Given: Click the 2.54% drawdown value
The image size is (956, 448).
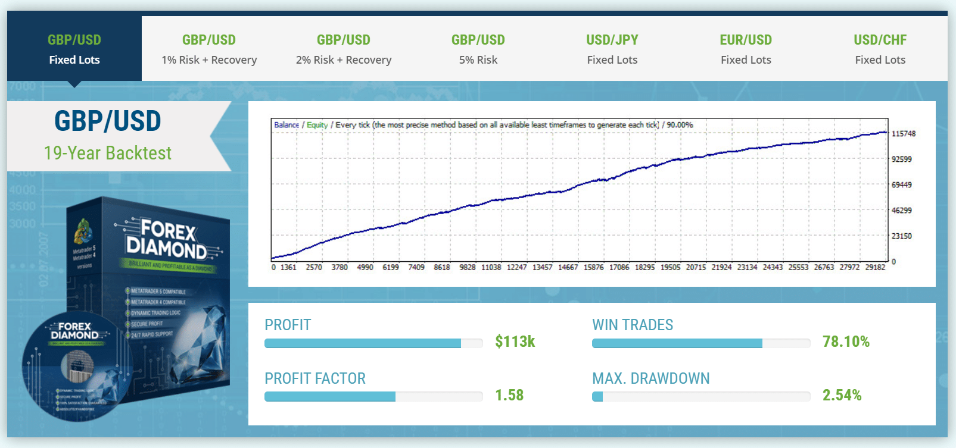Looking at the screenshot, I should (x=842, y=395).
